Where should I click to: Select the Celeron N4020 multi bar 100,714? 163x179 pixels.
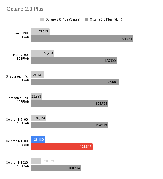[x=56, y=168]
